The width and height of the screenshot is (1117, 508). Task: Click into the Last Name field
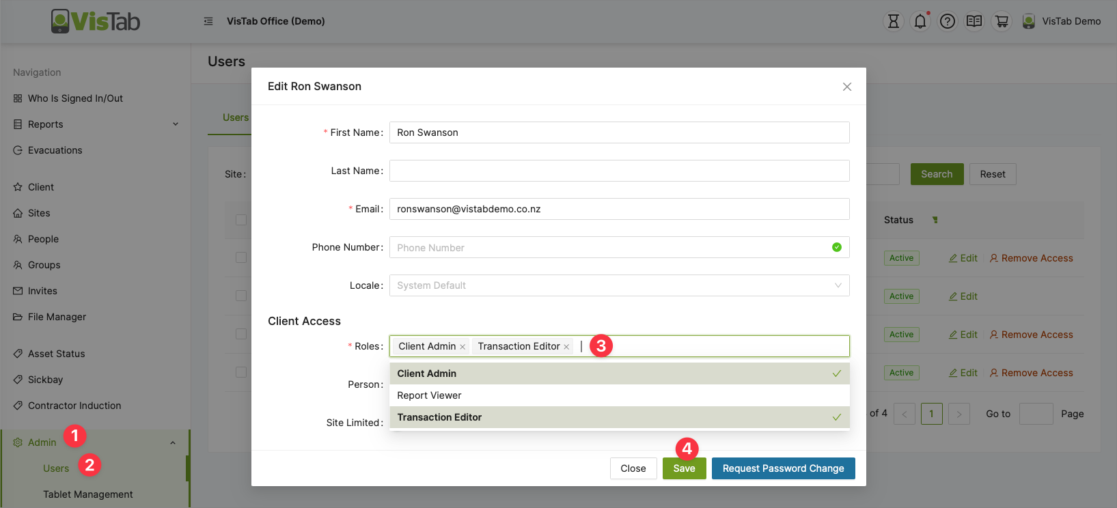(619, 171)
